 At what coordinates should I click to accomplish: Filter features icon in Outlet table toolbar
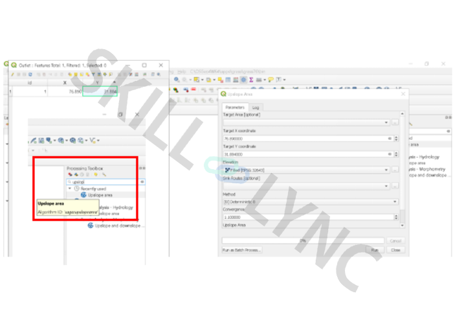[93, 75]
